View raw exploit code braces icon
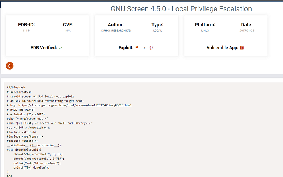The height and width of the screenshot is (177, 283). pos(151,48)
